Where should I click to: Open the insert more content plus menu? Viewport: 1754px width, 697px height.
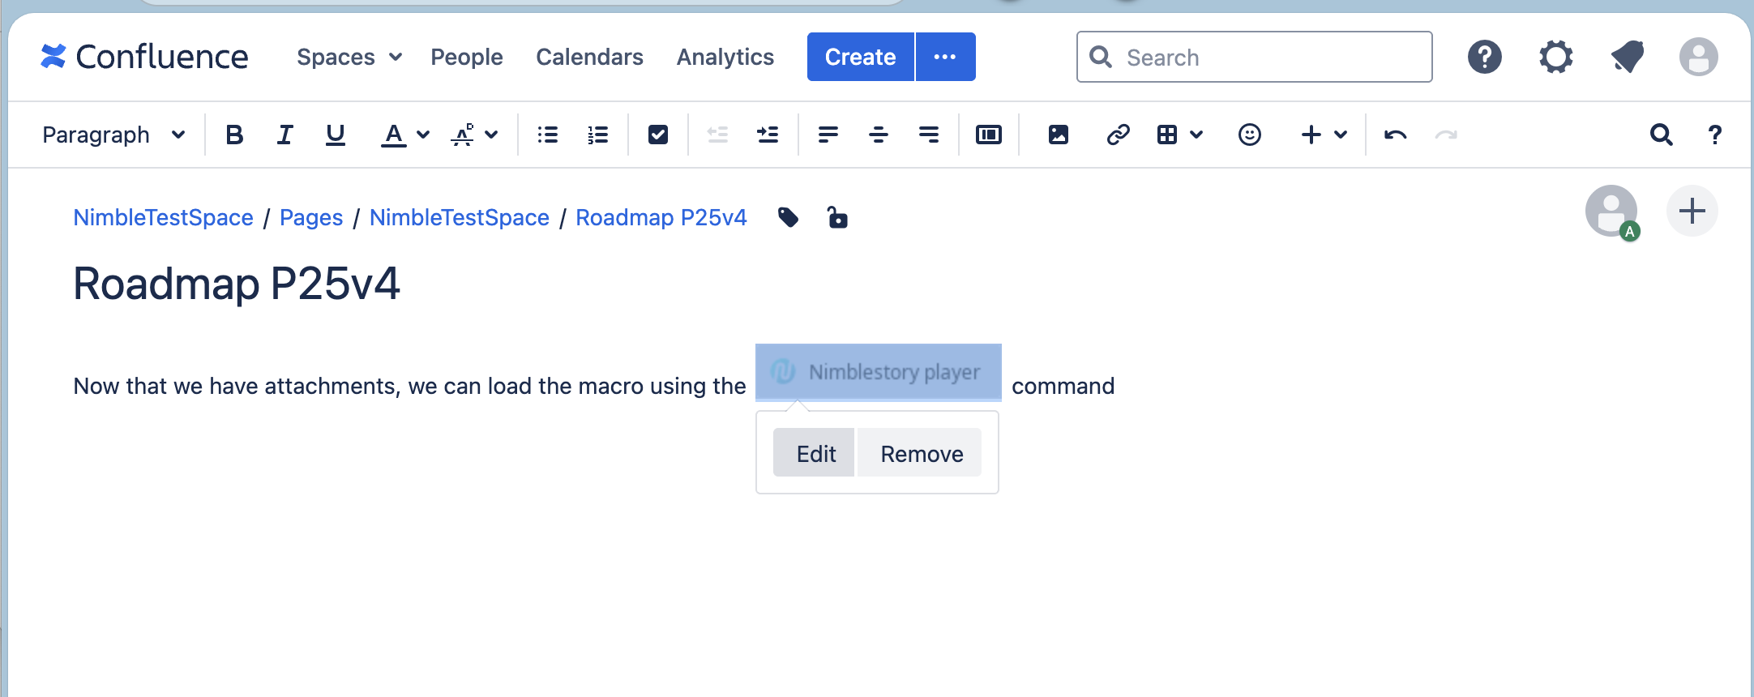point(1324,135)
